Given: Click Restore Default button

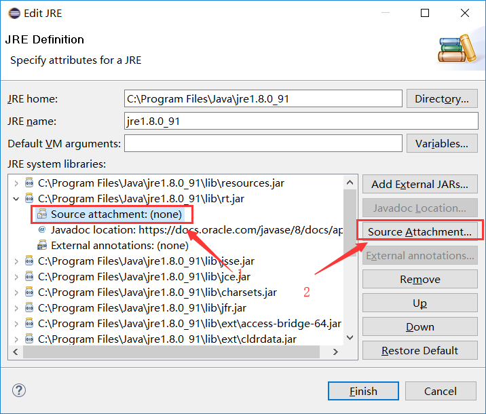Looking at the screenshot, I should pos(419,350).
